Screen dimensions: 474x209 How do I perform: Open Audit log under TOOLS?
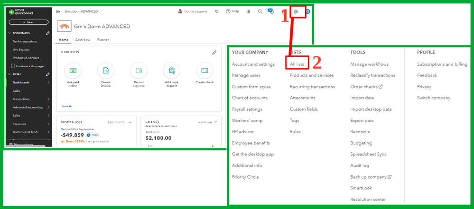(360, 165)
